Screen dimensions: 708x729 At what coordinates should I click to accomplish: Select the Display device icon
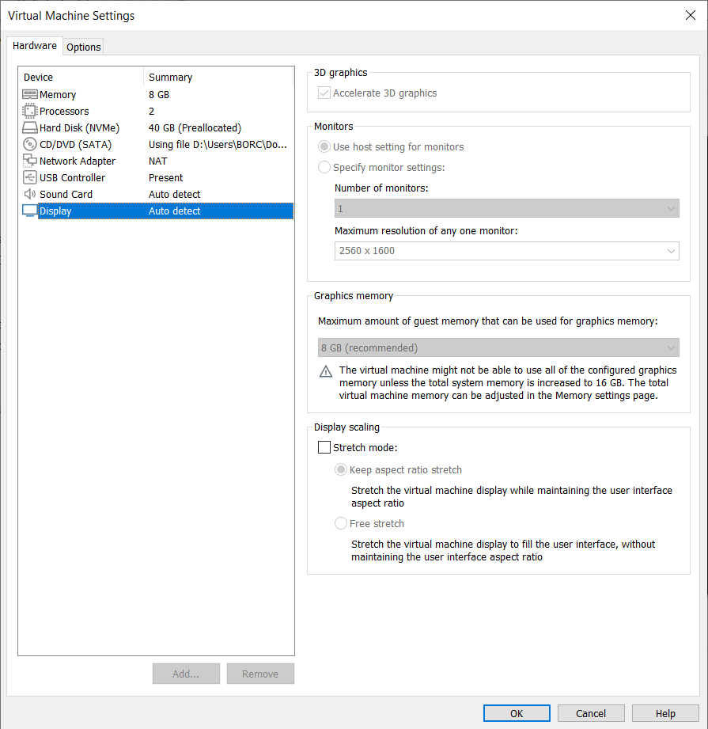[x=29, y=211]
